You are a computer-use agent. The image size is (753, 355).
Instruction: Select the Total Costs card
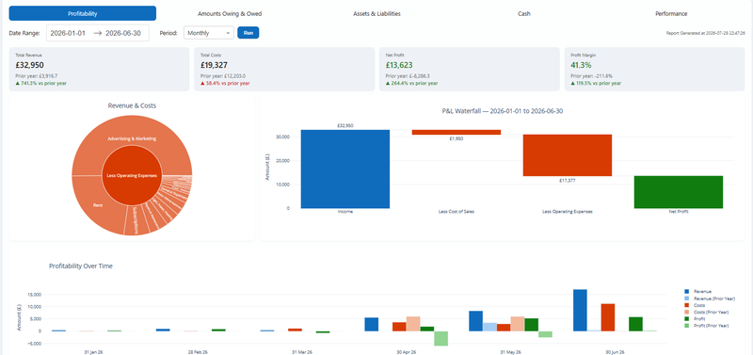coord(284,69)
